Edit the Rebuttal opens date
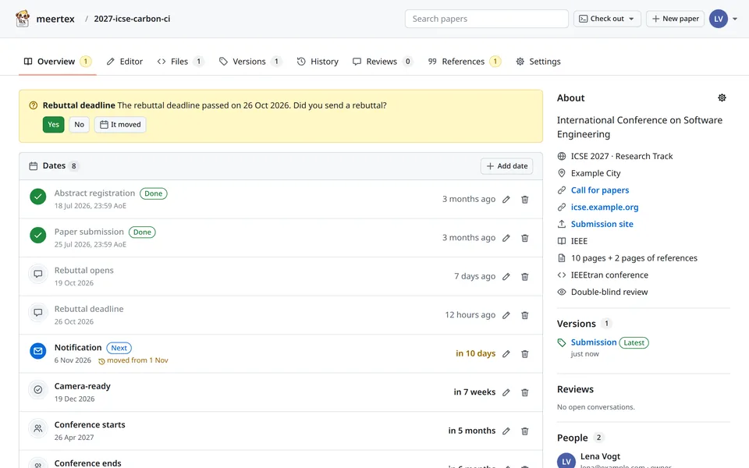Screen dimensions: 749x468 (x=506, y=276)
